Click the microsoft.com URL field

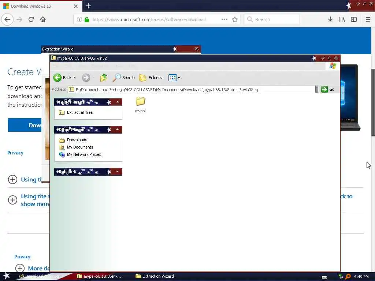(x=149, y=20)
